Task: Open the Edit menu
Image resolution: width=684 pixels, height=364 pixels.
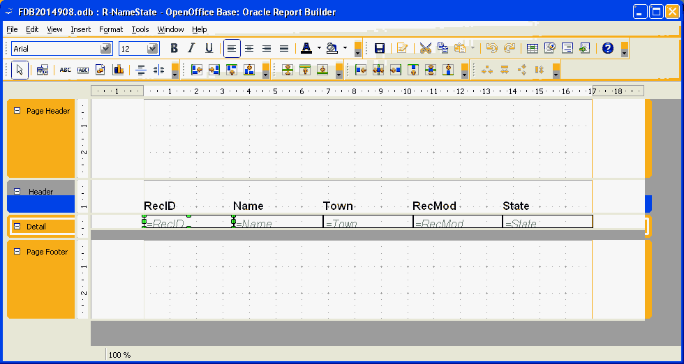Action: tap(32, 29)
